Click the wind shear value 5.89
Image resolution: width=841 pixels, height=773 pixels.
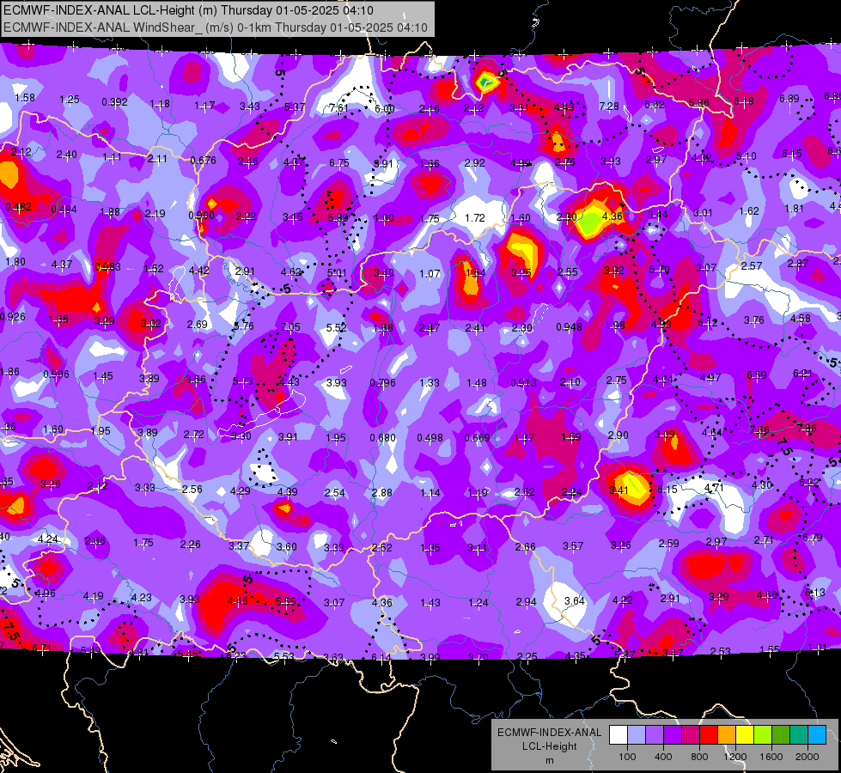338,218
